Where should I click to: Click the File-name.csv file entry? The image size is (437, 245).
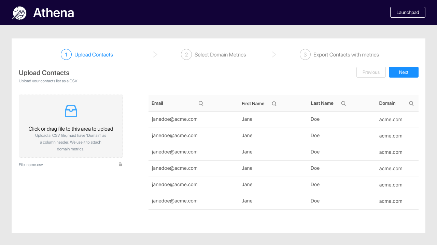click(x=31, y=165)
